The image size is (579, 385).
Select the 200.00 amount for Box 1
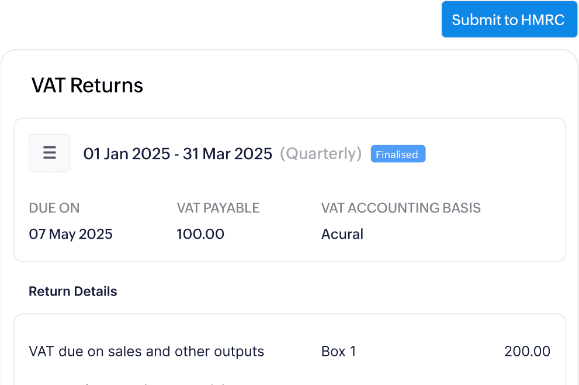[x=527, y=352]
